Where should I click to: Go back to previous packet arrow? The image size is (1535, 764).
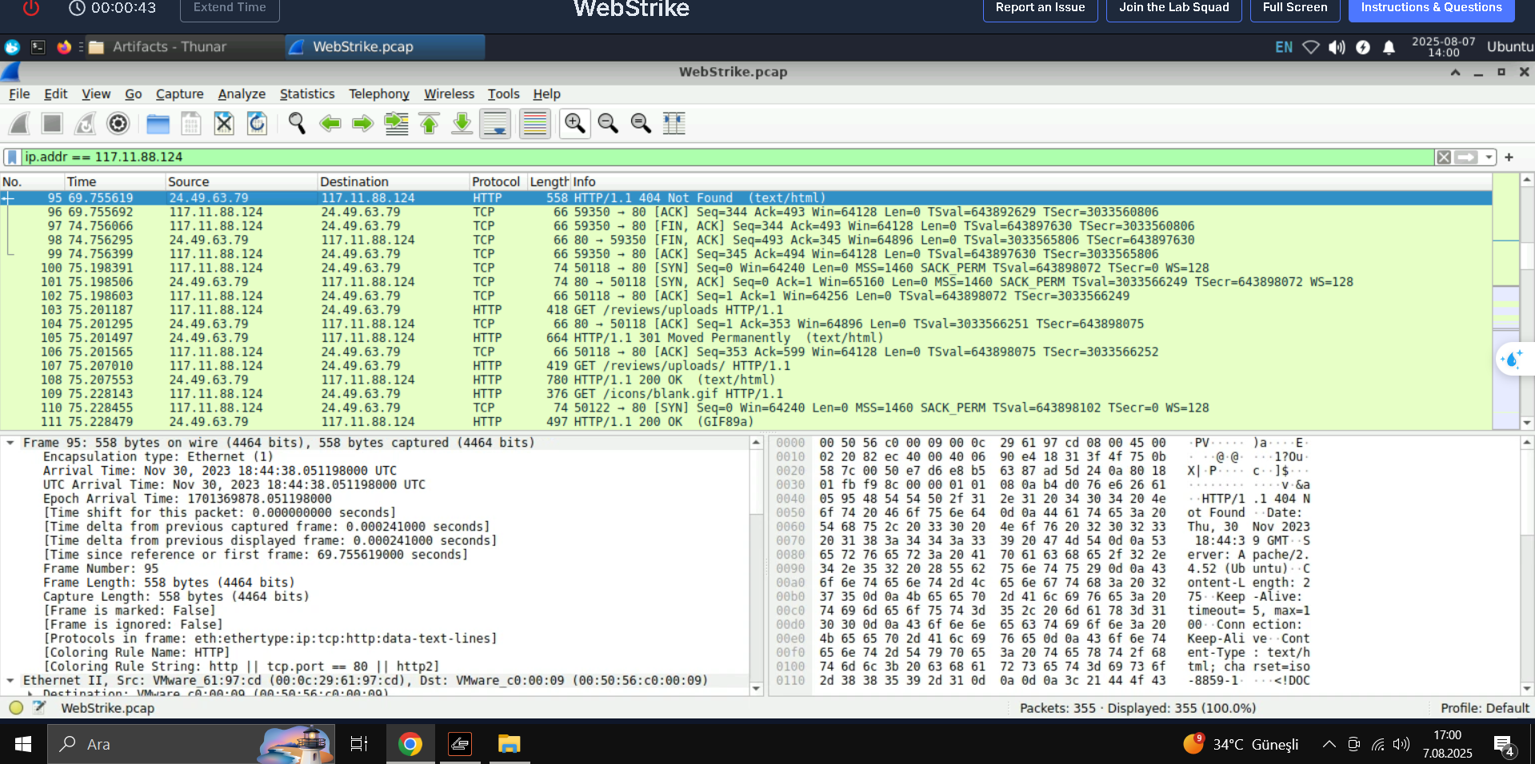[x=330, y=123]
